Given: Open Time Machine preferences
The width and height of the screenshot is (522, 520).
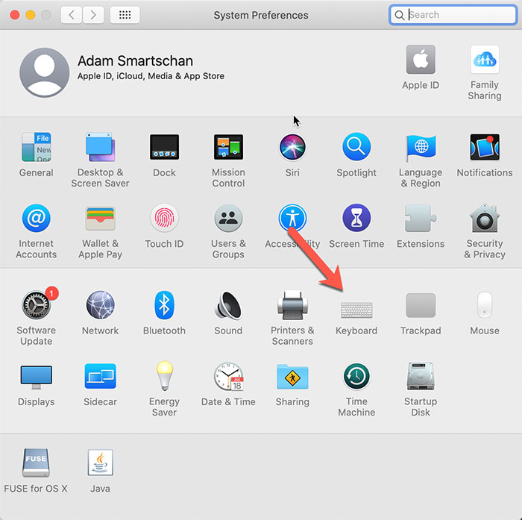Looking at the screenshot, I should [356, 377].
